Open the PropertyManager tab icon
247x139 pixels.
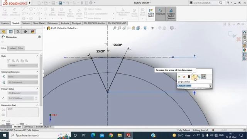click(x=11, y=32)
